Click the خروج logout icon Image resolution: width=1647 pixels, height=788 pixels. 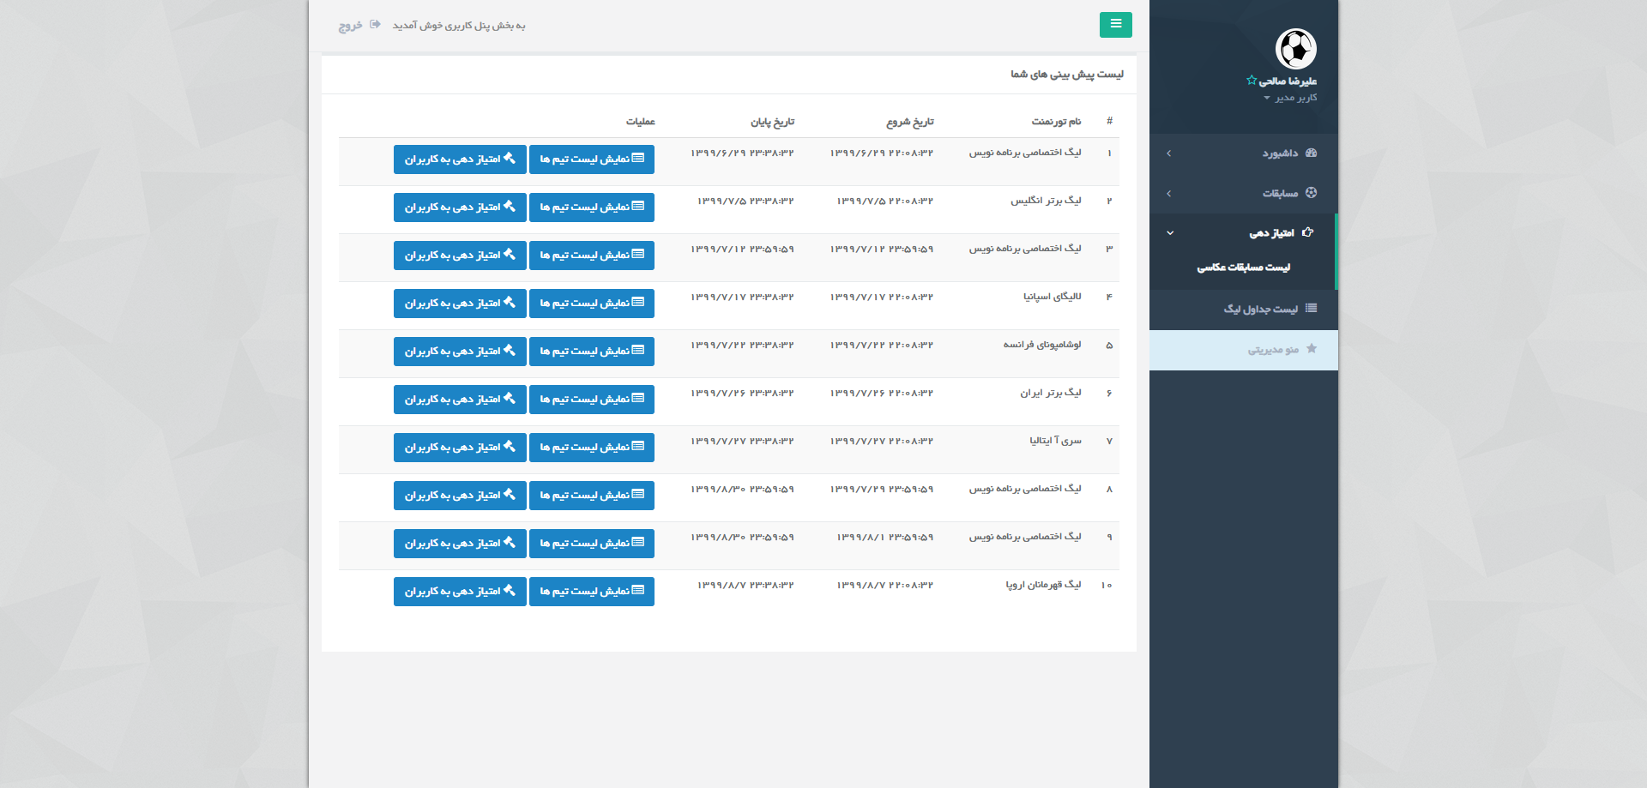click(x=375, y=25)
